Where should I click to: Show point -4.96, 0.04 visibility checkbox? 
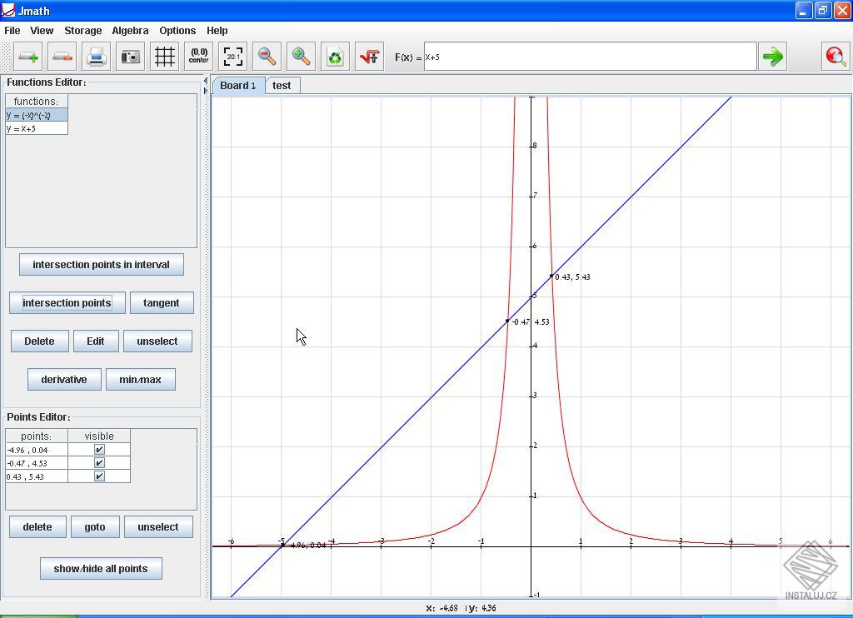99,449
